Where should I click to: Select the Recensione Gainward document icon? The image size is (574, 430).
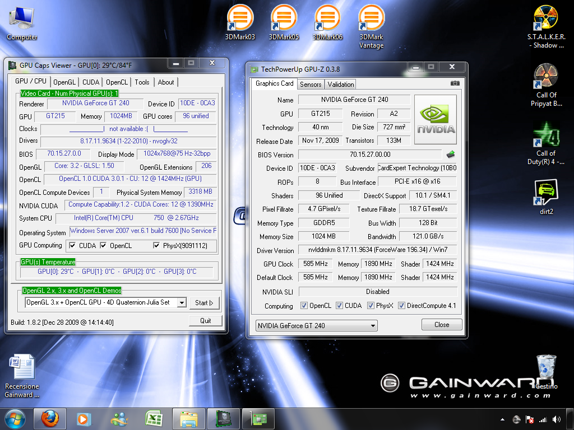point(22,376)
